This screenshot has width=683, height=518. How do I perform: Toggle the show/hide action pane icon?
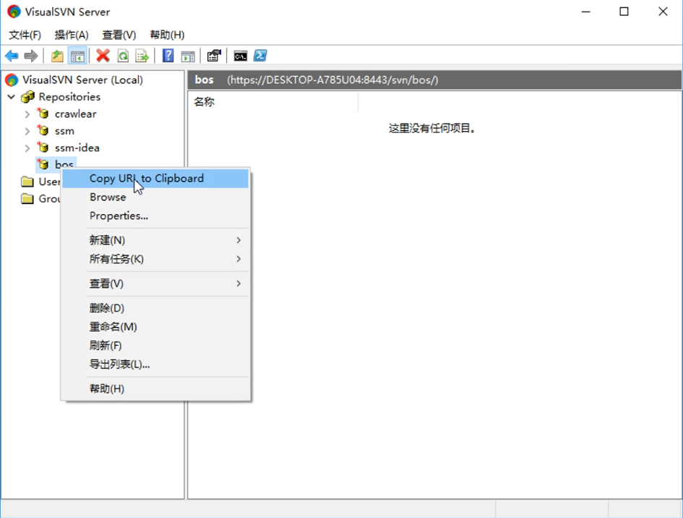pos(188,56)
